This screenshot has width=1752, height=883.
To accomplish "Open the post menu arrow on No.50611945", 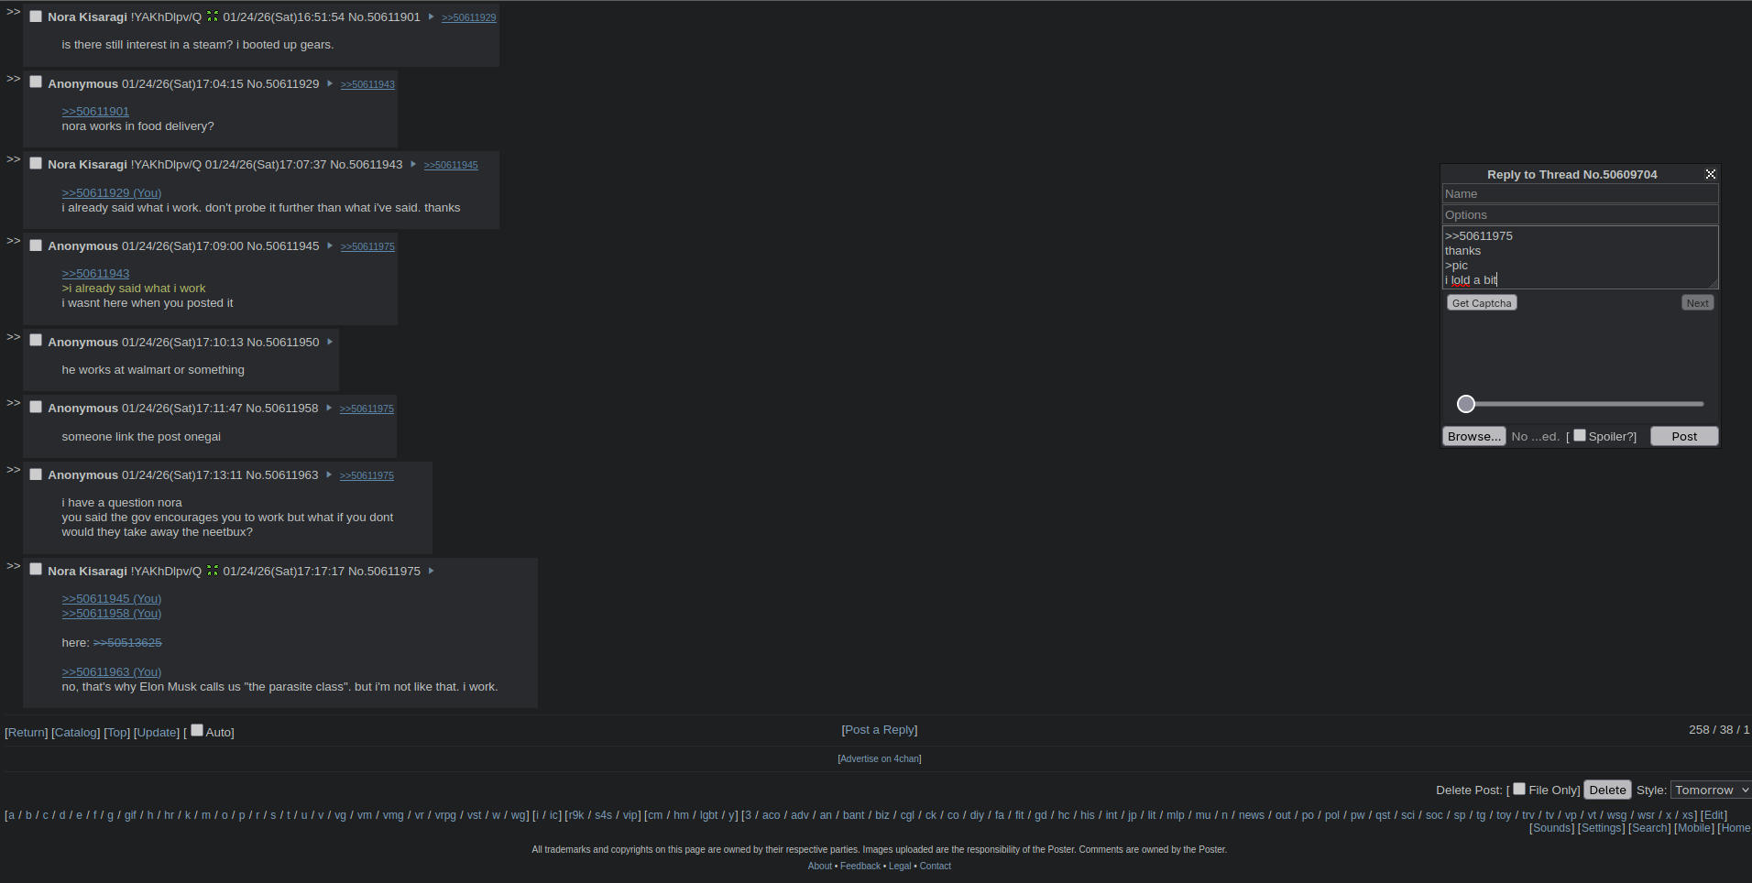I will [330, 245].
